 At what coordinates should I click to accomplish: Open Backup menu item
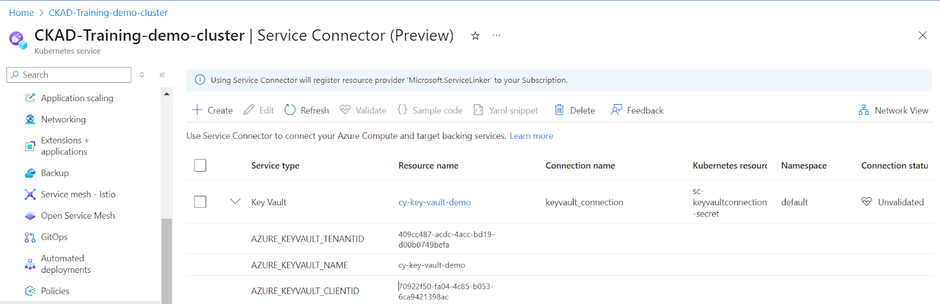point(55,173)
